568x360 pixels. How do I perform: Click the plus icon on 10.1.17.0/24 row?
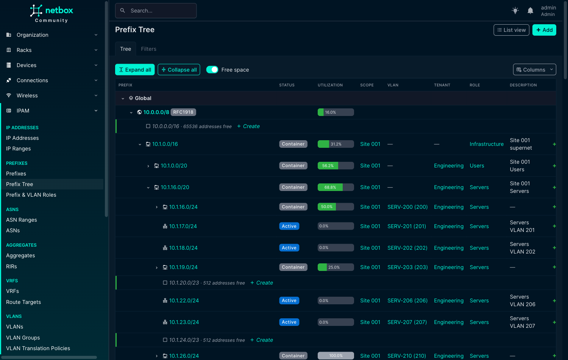pyautogui.click(x=554, y=226)
